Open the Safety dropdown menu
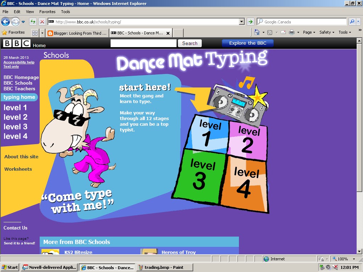 [326, 32]
